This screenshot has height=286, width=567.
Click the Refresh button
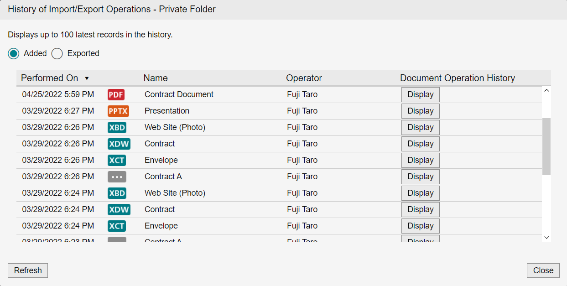(x=28, y=270)
